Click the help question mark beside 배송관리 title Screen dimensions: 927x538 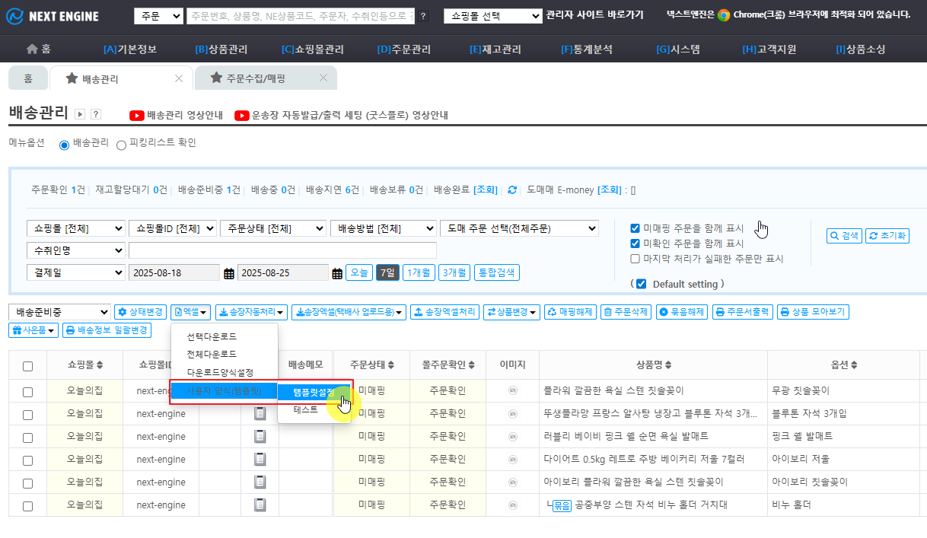pyautogui.click(x=96, y=114)
